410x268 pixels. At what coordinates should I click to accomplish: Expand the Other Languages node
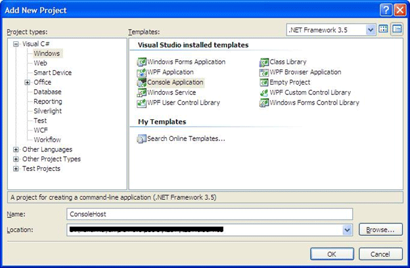click(16, 149)
